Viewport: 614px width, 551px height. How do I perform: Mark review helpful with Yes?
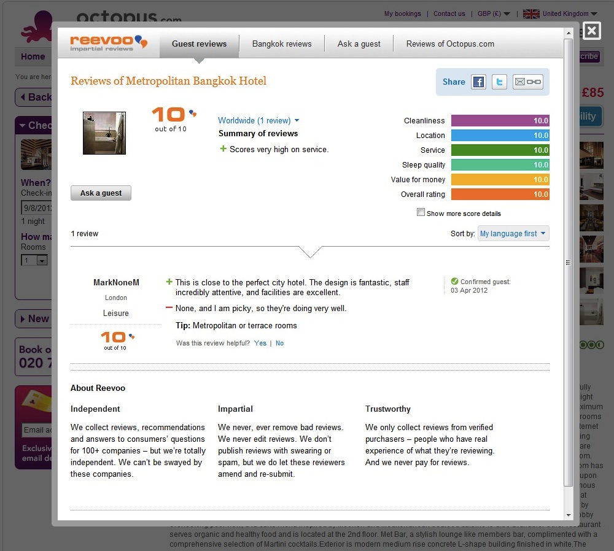260,343
